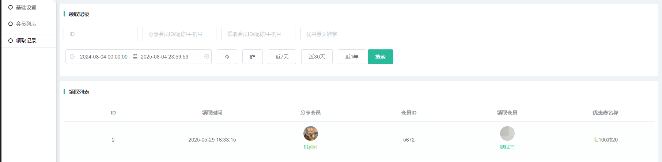Open the end date 2025-08-04 picker
Viewport: 662px width, 162px height.
pos(164,57)
